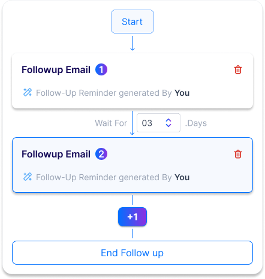Click the .Days label beside the stepper
265x279 pixels.
[x=196, y=123]
